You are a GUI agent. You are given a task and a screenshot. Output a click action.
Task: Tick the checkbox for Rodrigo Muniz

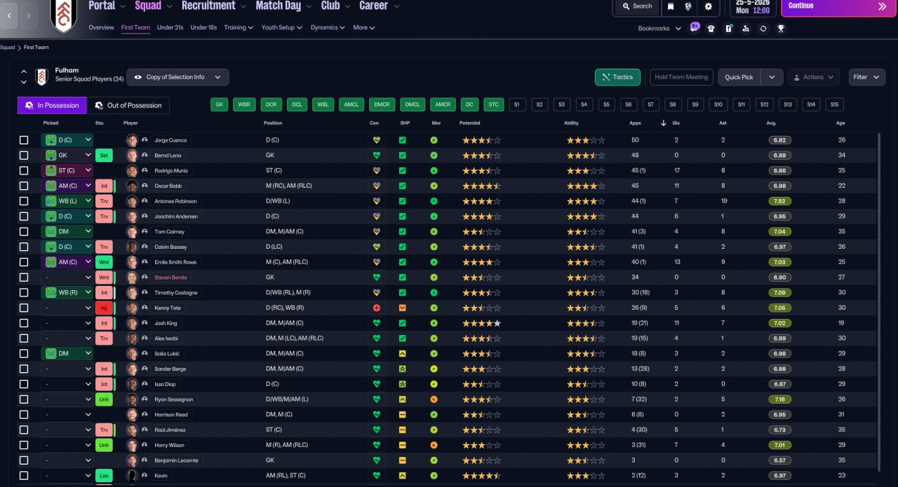point(24,170)
